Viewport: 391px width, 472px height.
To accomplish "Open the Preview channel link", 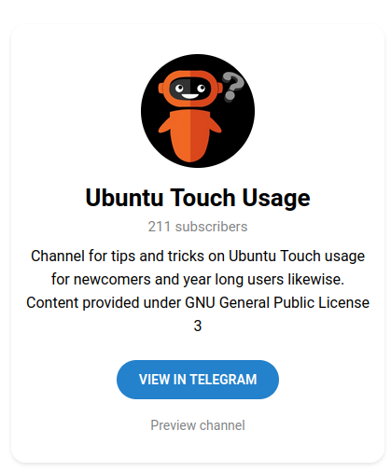I will [198, 425].
